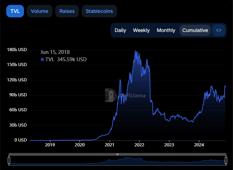This screenshot has width=233, height=170.
Task: Click the 2024 x-axis label
Action: coord(199,145)
